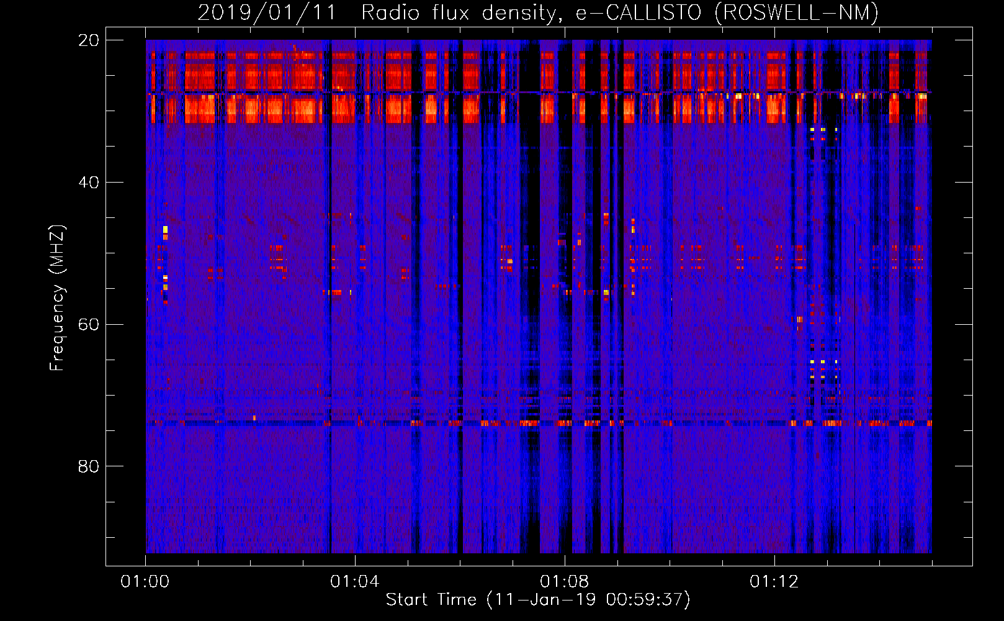1004x621 pixels.
Task: Click the time tick label '01:08'
Action: (565, 582)
